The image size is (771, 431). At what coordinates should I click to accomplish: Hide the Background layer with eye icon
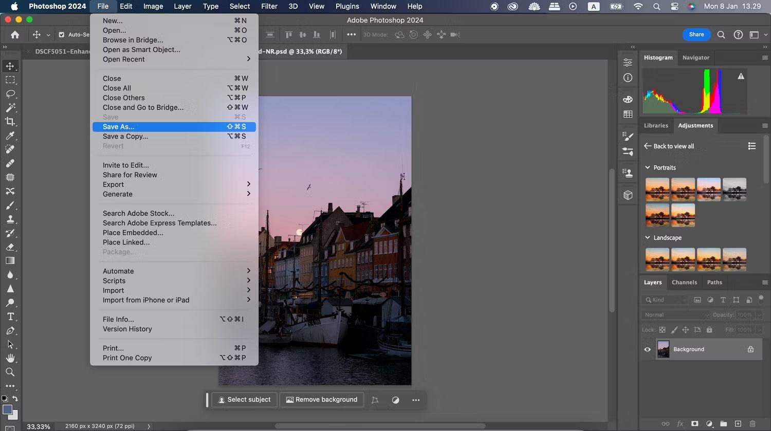tap(647, 349)
